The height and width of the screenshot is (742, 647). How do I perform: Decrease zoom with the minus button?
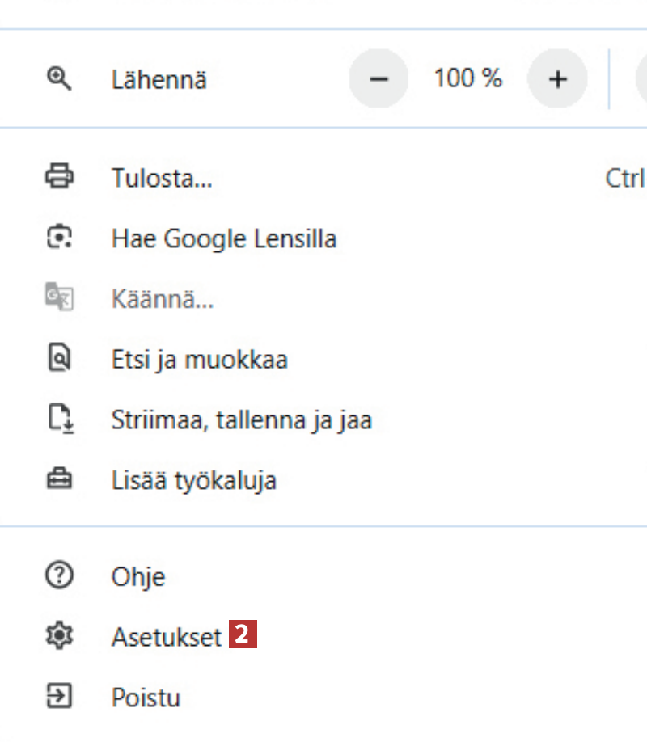pos(378,79)
